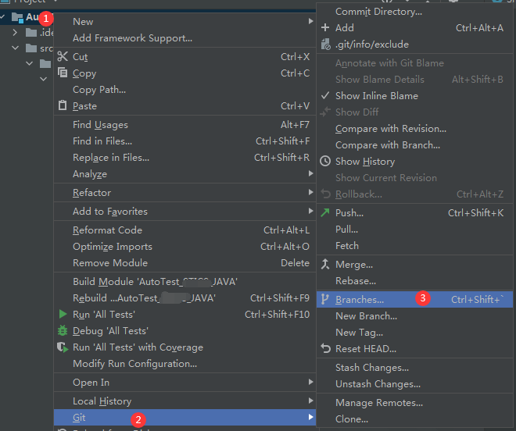Screen dimensions: 516x431
Task: Click the green Push arrow icon
Action: [x=325, y=212]
